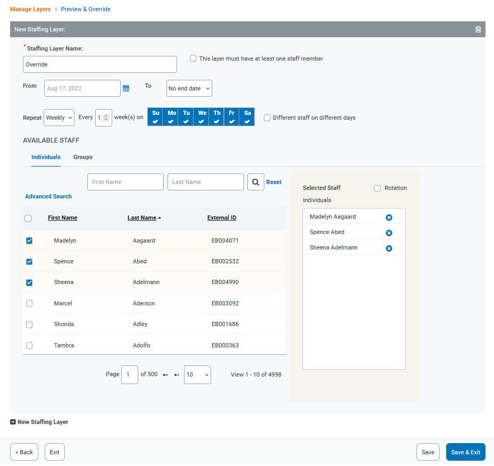Viewport: 494px width, 466px height.
Task: Remove Madelyn Aagaard from selected staff
Action: 389,218
